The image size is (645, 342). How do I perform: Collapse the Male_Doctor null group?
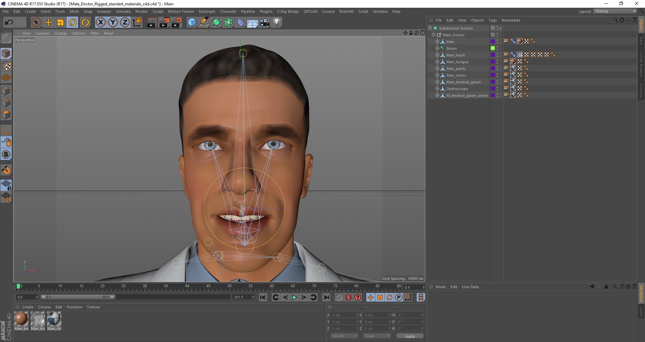434,35
